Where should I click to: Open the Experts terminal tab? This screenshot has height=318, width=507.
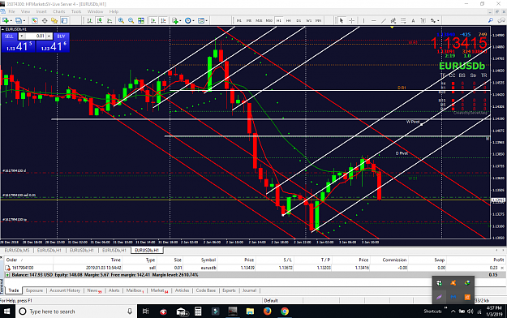(x=229, y=290)
